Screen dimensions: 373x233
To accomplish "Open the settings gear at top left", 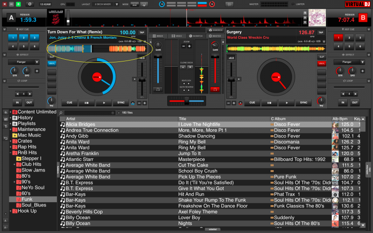I will (30, 4).
